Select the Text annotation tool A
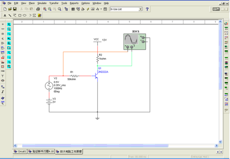Viewport: 230px width, 159px height. click(x=5, y=16)
